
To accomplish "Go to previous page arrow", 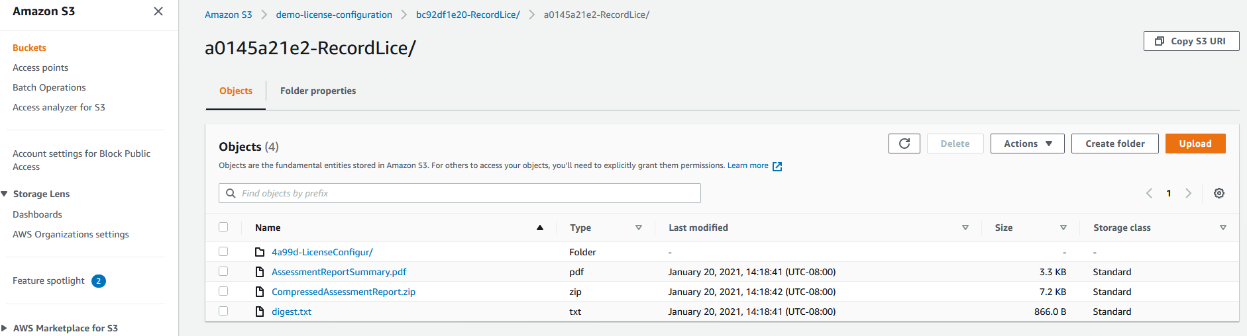I will (x=1149, y=193).
